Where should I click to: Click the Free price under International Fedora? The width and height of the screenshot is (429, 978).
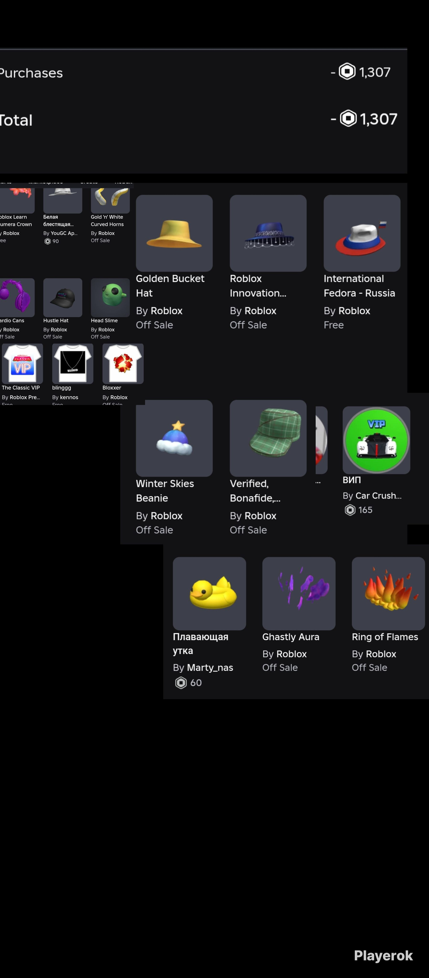click(x=334, y=325)
